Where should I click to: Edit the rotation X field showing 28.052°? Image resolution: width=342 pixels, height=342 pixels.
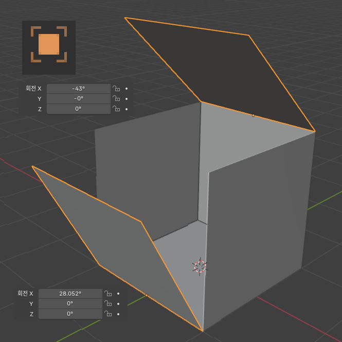tap(70, 294)
